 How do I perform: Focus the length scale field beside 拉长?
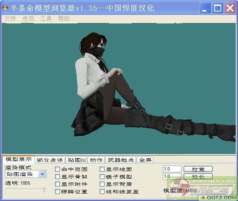[x=172, y=176]
